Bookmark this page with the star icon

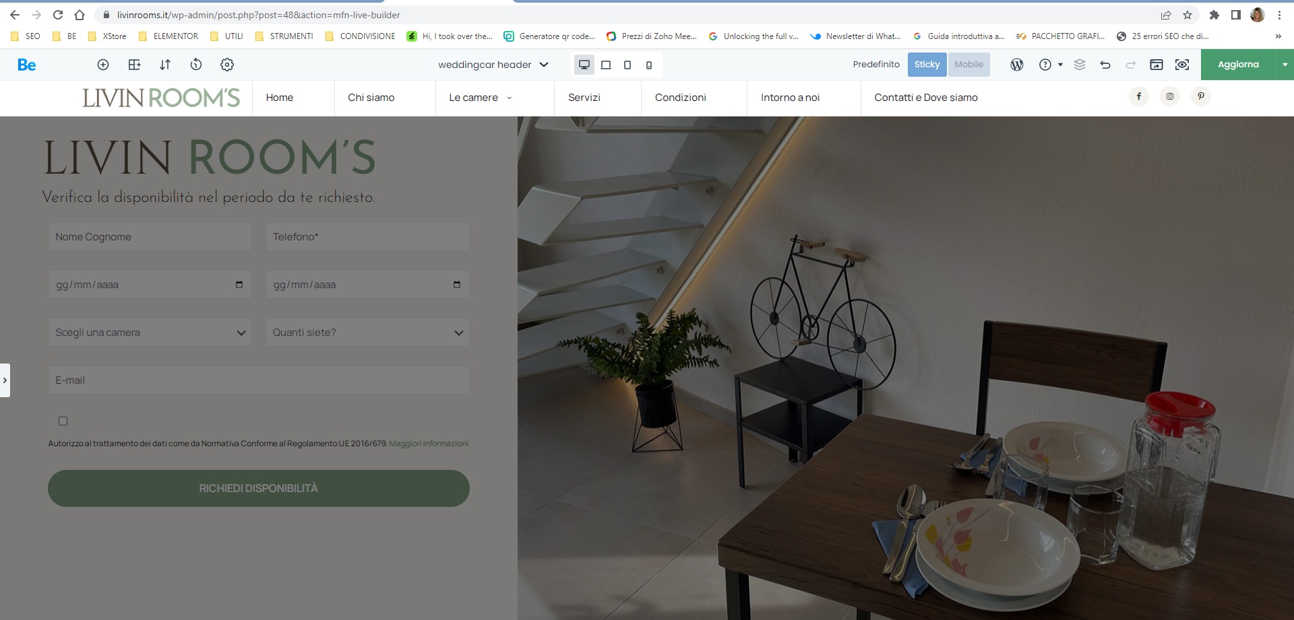point(1188,15)
